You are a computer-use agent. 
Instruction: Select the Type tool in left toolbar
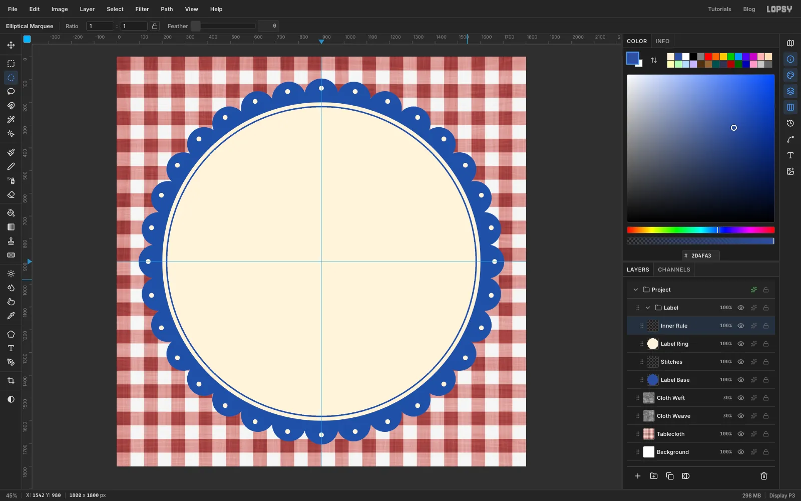(x=11, y=348)
